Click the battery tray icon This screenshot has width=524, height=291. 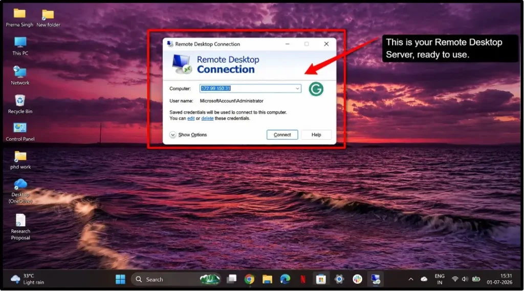(476, 279)
